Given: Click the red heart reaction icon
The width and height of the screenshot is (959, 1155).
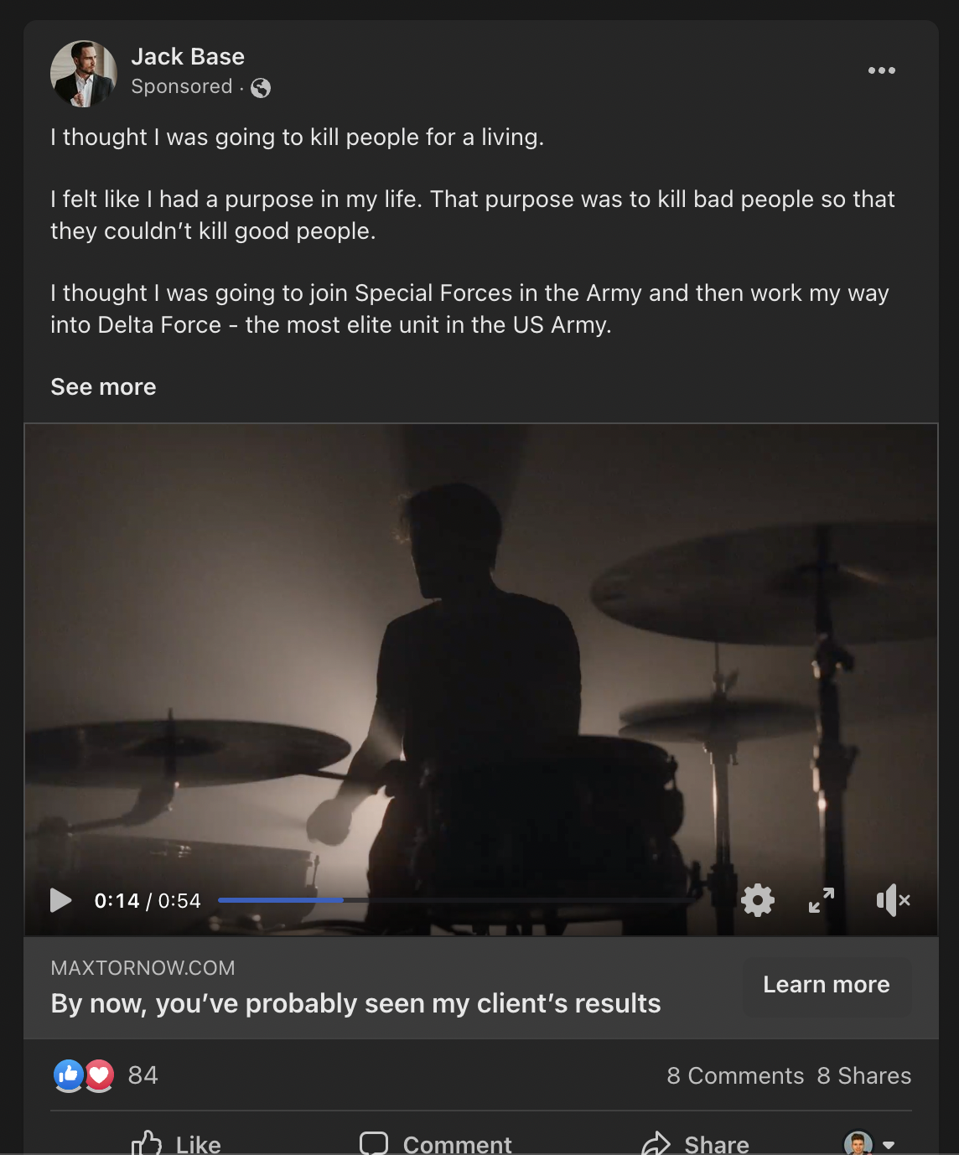Looking at the screenshot, I should (100, 1075).
